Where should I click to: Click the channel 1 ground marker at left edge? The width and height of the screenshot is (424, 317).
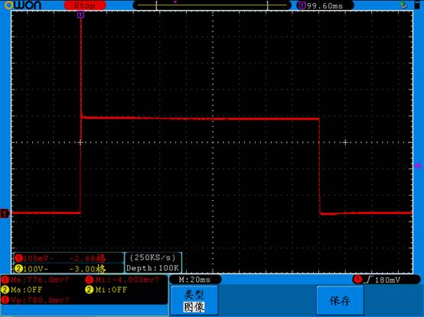click(x=5, y=214)
